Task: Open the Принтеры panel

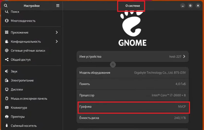Action: (32, 117)
